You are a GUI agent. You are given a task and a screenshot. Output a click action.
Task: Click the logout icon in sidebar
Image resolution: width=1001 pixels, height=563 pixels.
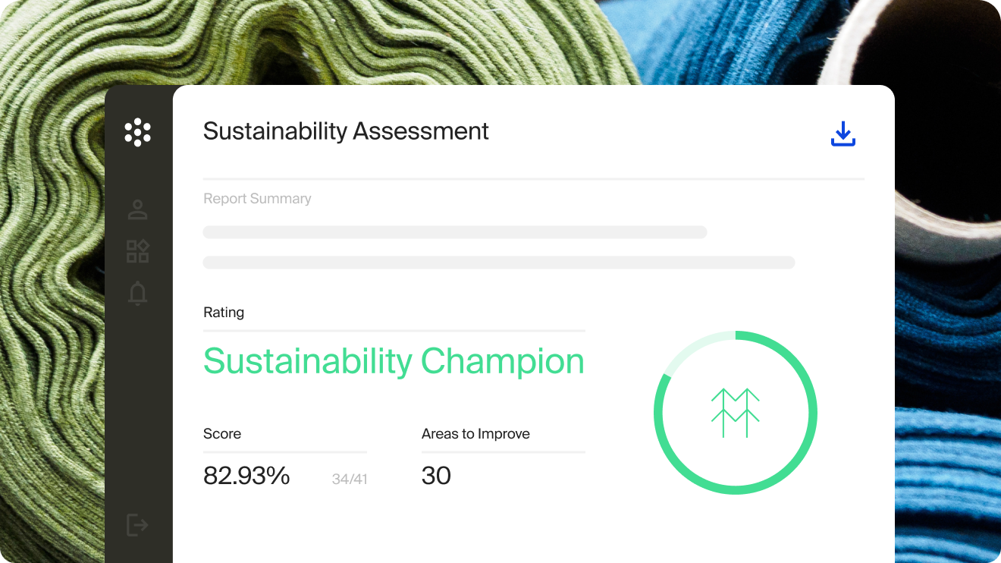click(x=137, y=524)
